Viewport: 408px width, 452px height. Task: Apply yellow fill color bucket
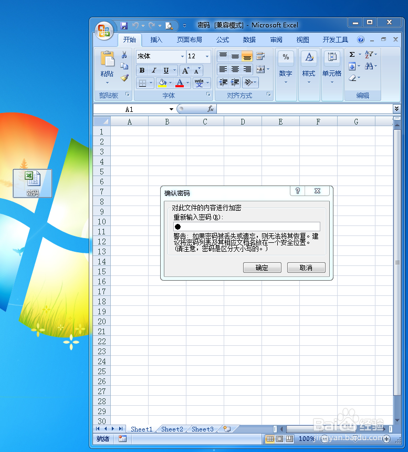(162, 83)
